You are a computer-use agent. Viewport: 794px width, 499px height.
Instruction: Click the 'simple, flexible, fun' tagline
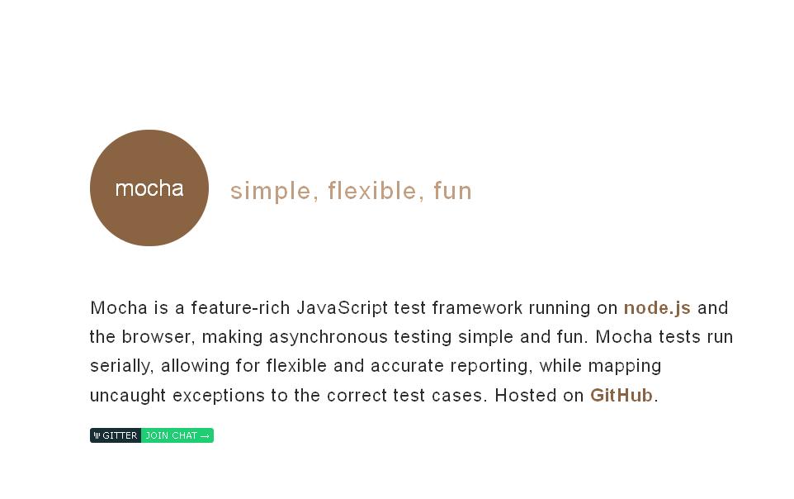[351, 191]
